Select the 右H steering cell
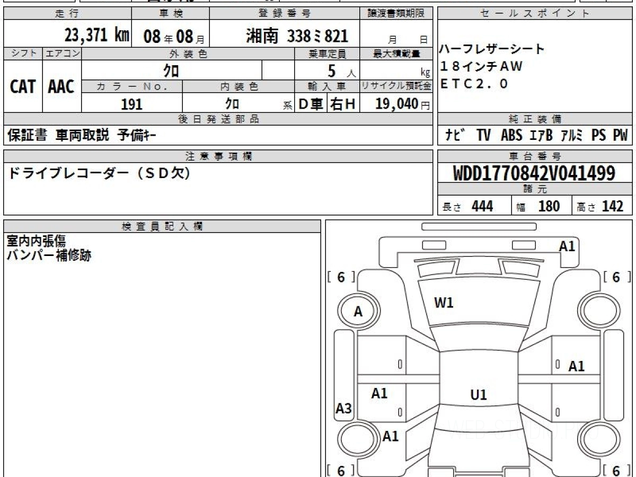The image size is (636, 477). tap(343, 104)
